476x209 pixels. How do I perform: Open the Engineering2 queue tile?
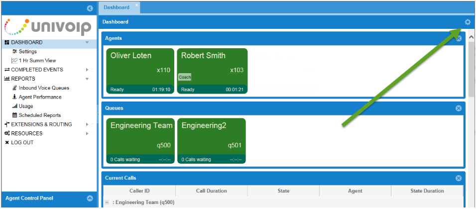(x=212, y=141)
